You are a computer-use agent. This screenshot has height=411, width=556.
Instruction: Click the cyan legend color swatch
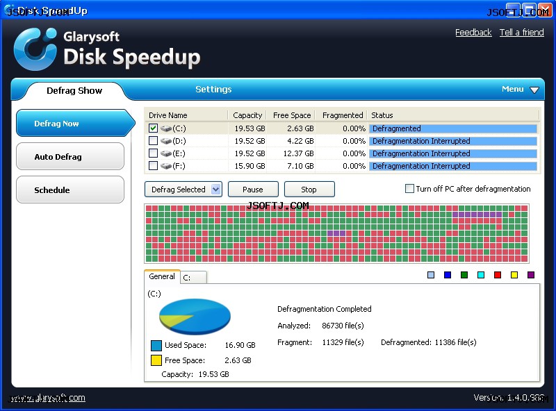(x=481, y=275)
